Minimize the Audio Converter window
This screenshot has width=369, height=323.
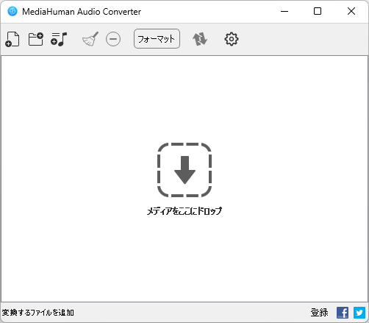tap(284, 11)
